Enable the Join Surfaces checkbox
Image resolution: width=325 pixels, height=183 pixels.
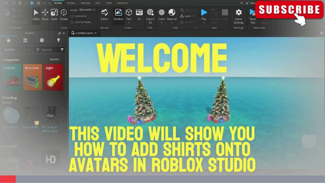[x=72, y=22]
